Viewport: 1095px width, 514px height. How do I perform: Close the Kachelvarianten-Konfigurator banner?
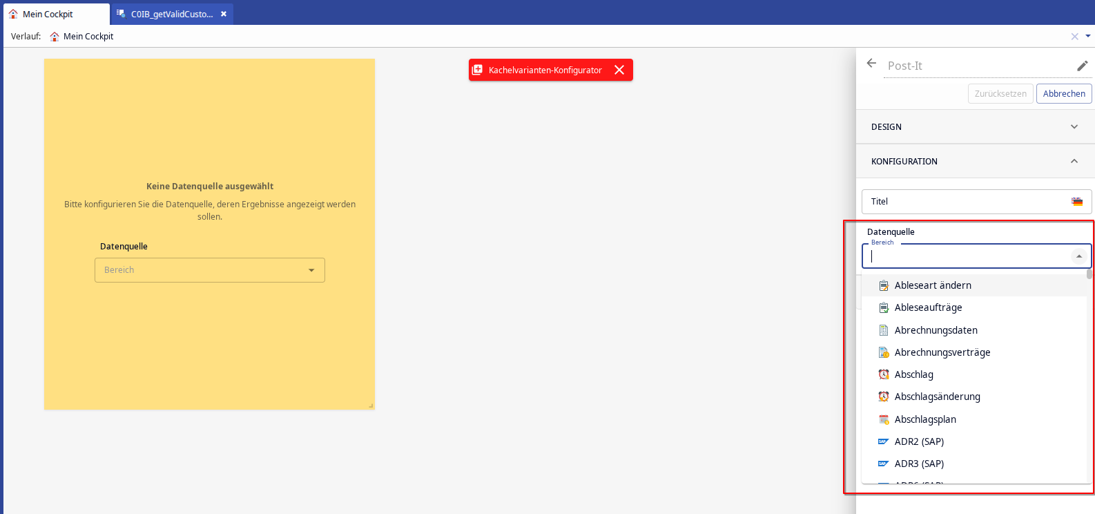619,70
